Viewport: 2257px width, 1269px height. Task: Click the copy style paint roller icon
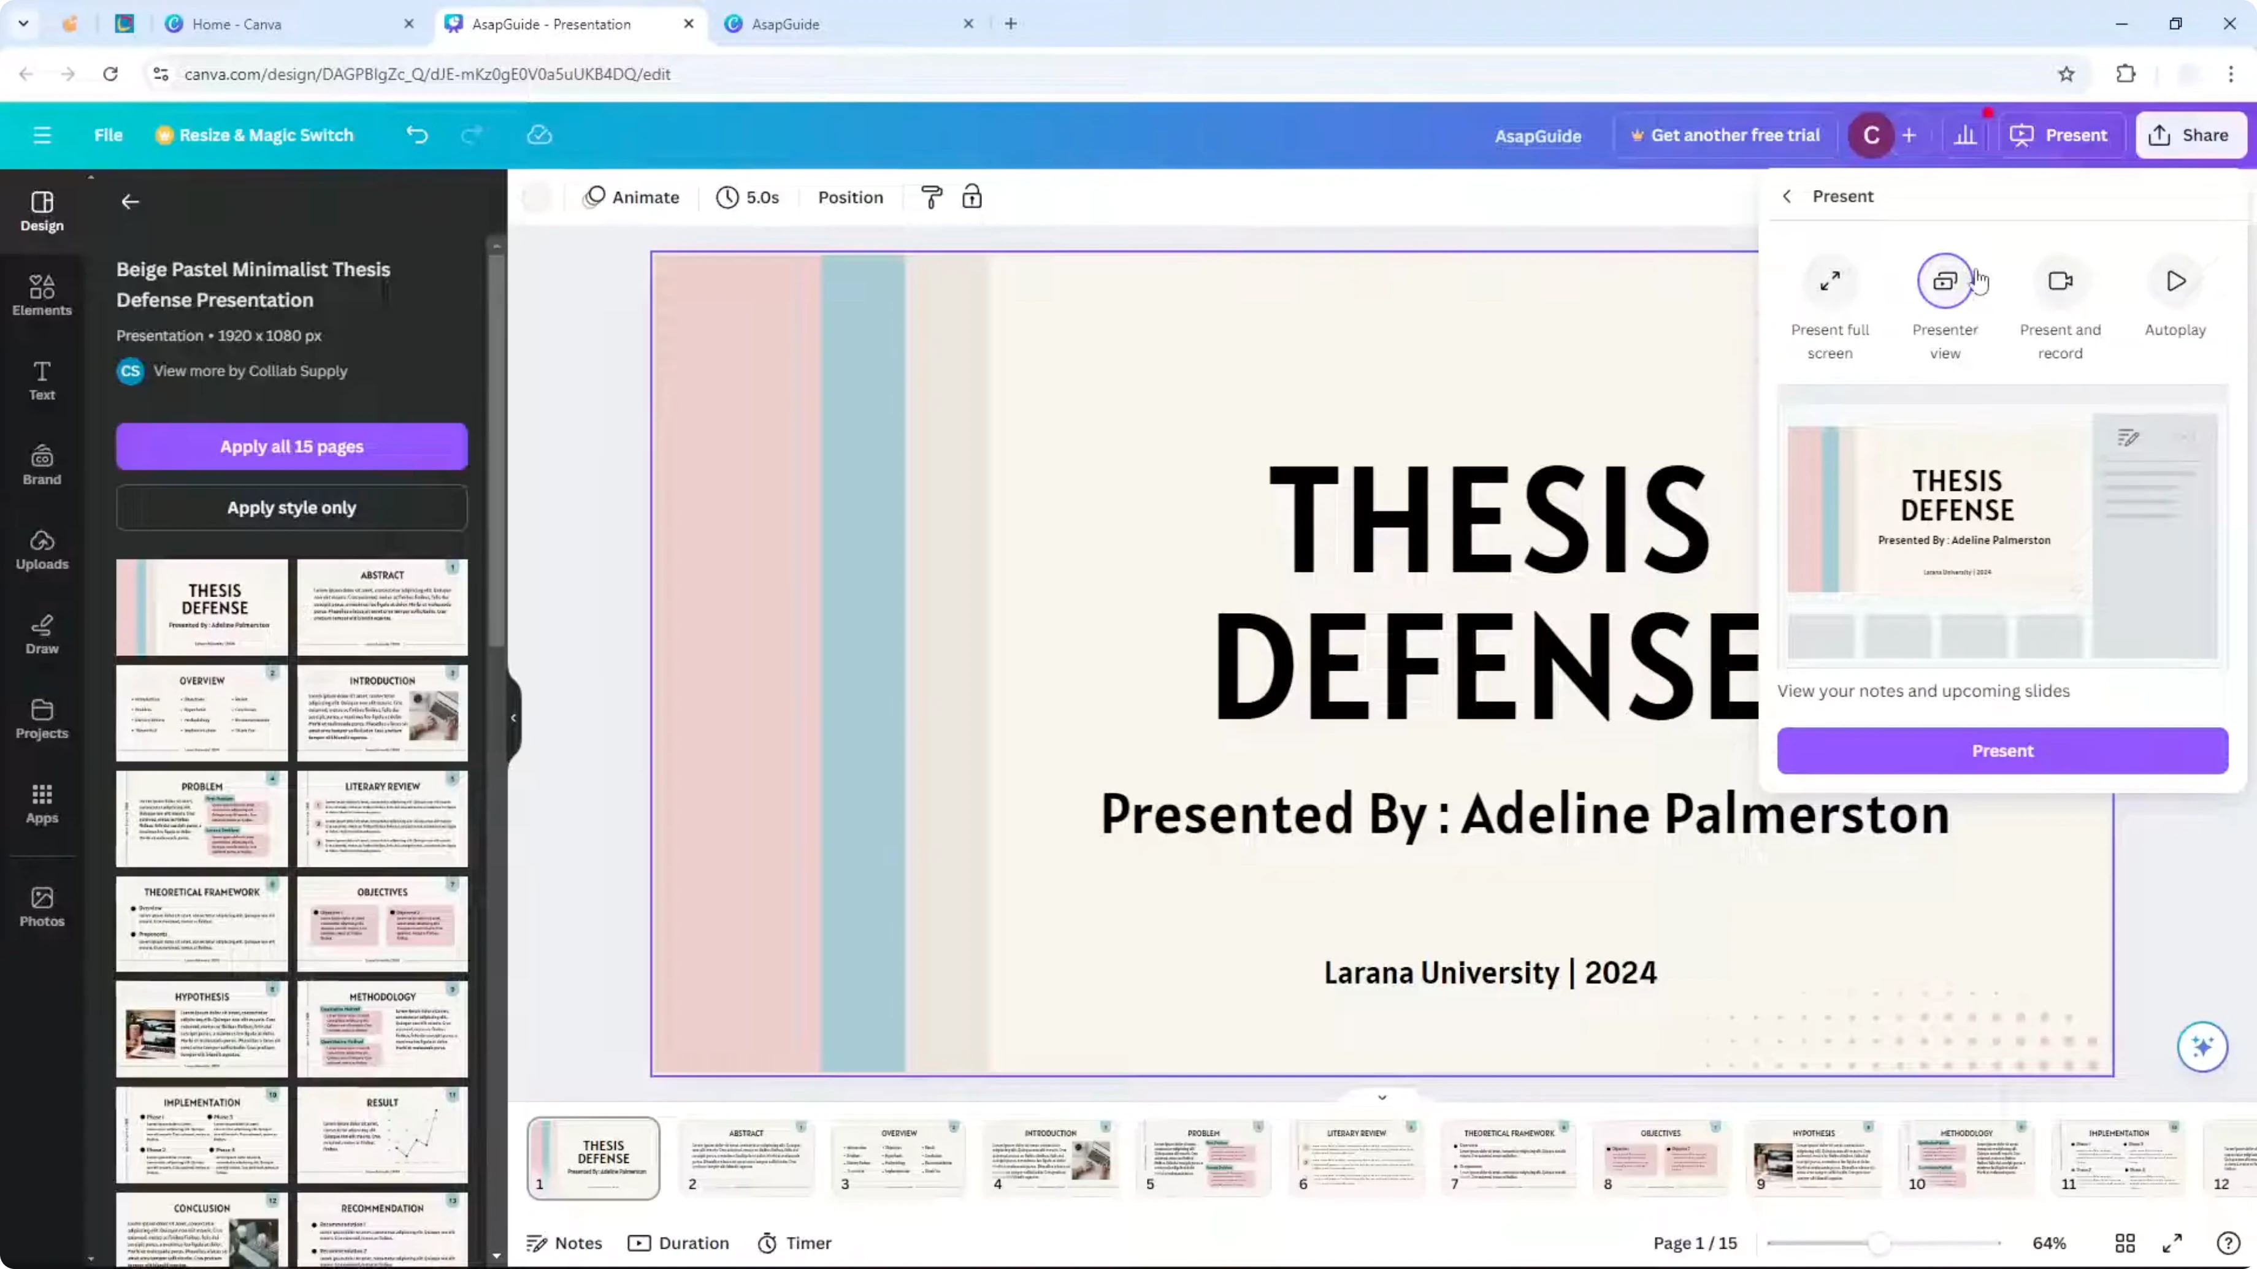[932, 197]
